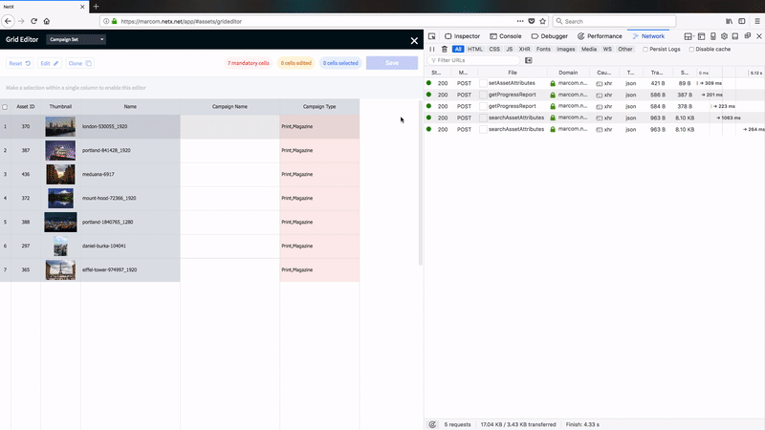Switch to the Inspector tab
Image resolution: width=765 pixels, height=430 pixels.
point(462,35)
